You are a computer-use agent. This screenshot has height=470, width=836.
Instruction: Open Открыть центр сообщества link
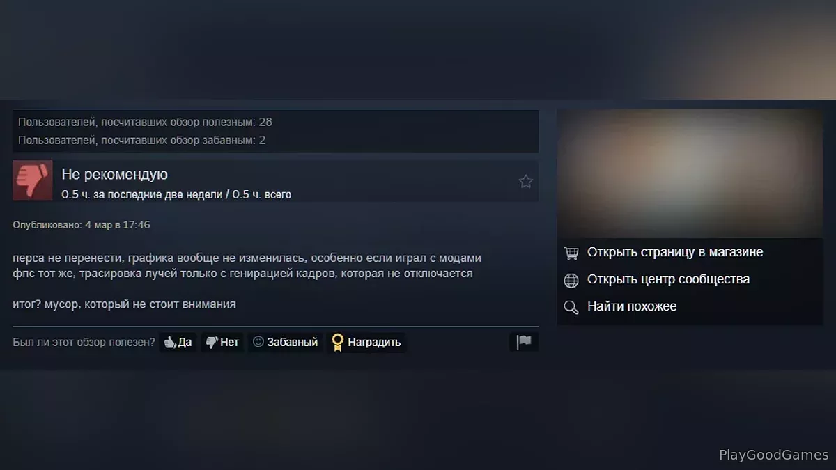point(669,279)
